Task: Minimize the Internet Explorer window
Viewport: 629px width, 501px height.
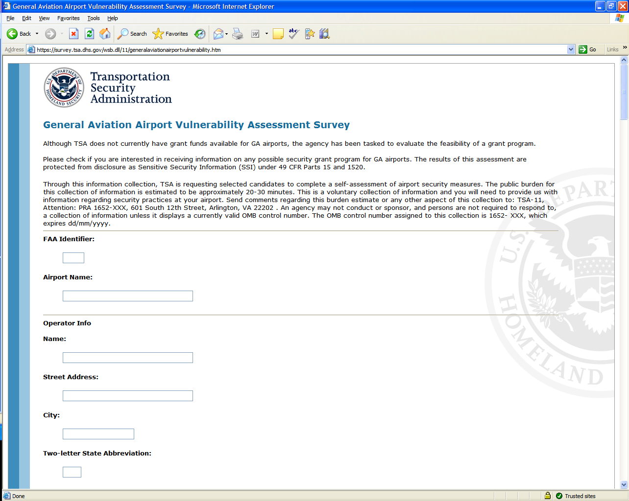Action: point(600,6)
